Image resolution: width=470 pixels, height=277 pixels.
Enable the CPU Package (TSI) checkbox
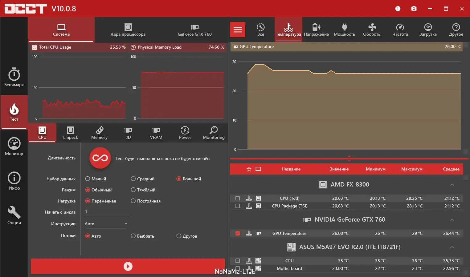[x=238, y=206]
